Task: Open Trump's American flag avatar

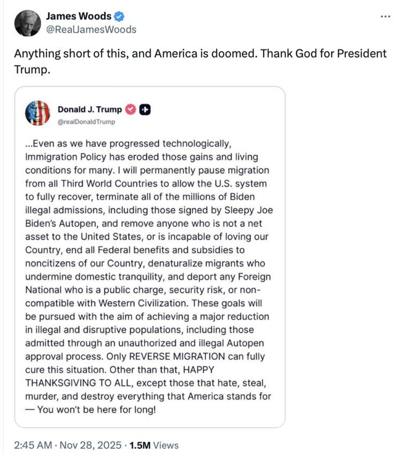Action: point(38,113)
